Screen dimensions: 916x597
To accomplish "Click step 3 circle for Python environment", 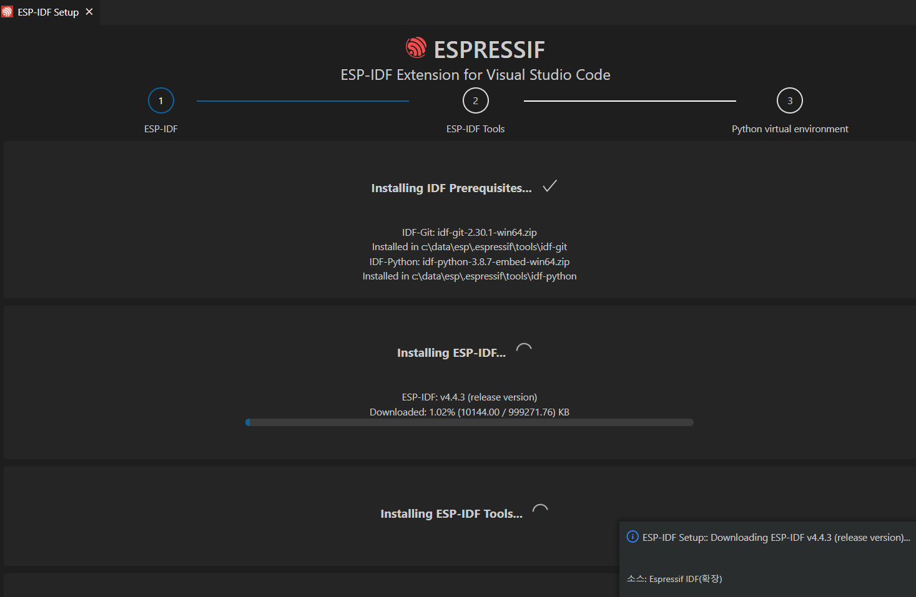I will point(790,100).
